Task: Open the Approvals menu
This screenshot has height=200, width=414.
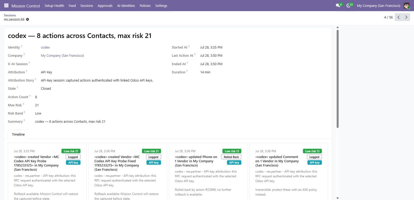Action: (x=105, y=6)
